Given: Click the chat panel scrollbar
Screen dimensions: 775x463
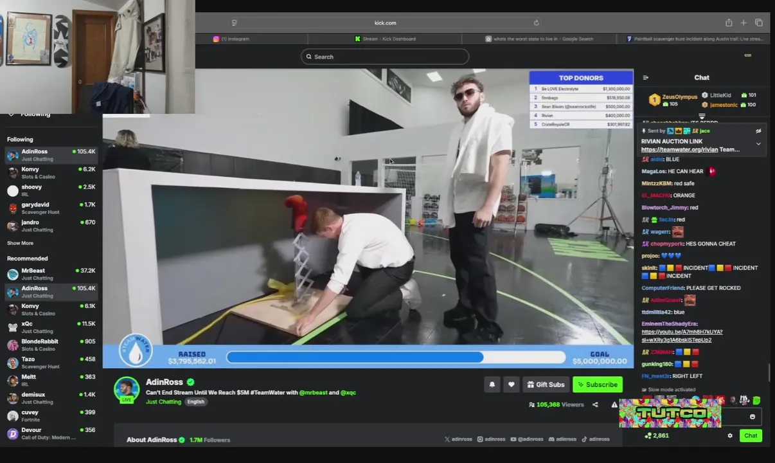Looking at the screenshot, I should pos(769,373).
